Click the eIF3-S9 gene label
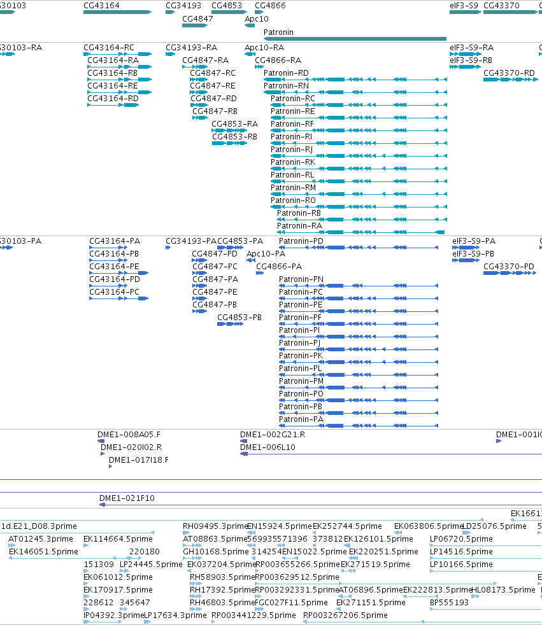542x625 pixels. [464, 6]
